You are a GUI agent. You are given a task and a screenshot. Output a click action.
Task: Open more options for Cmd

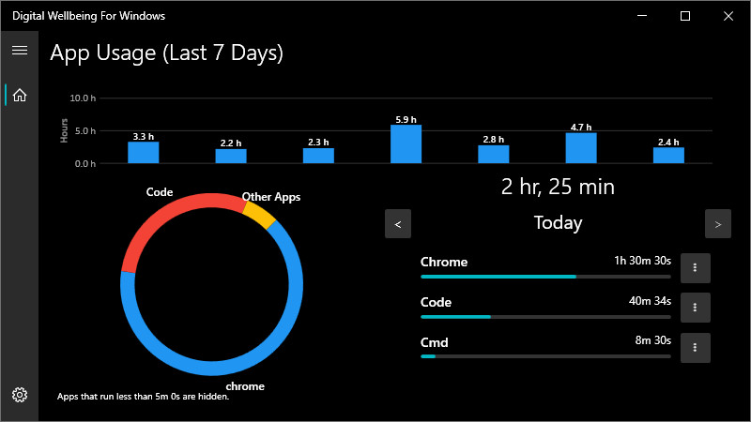point(695,347)
